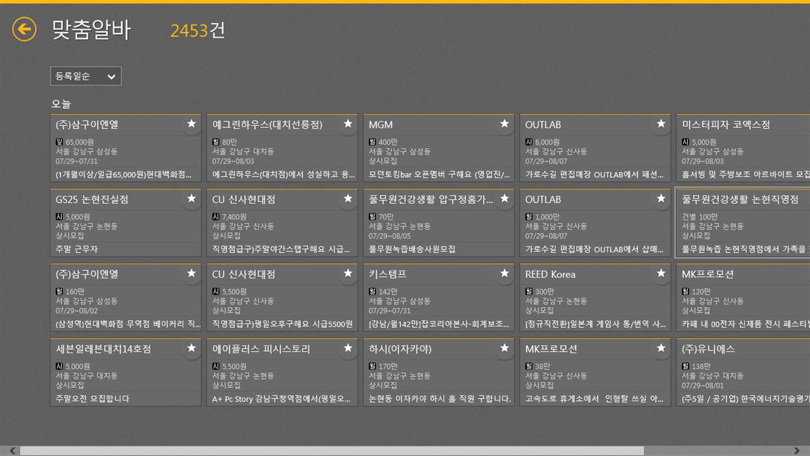Open the 등록일순 sort dropdown
Screen dimensions: 810x456
pos(85,76)
